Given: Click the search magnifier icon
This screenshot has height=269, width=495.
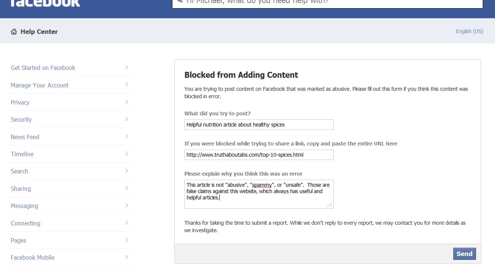Looking at the screenshot, I should pyautogui.click(x=180, y=1).
